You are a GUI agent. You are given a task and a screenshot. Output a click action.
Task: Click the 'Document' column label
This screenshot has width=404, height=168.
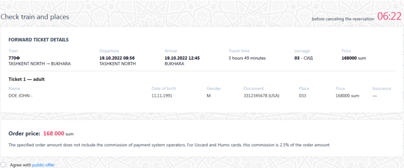tap(254, 89)
